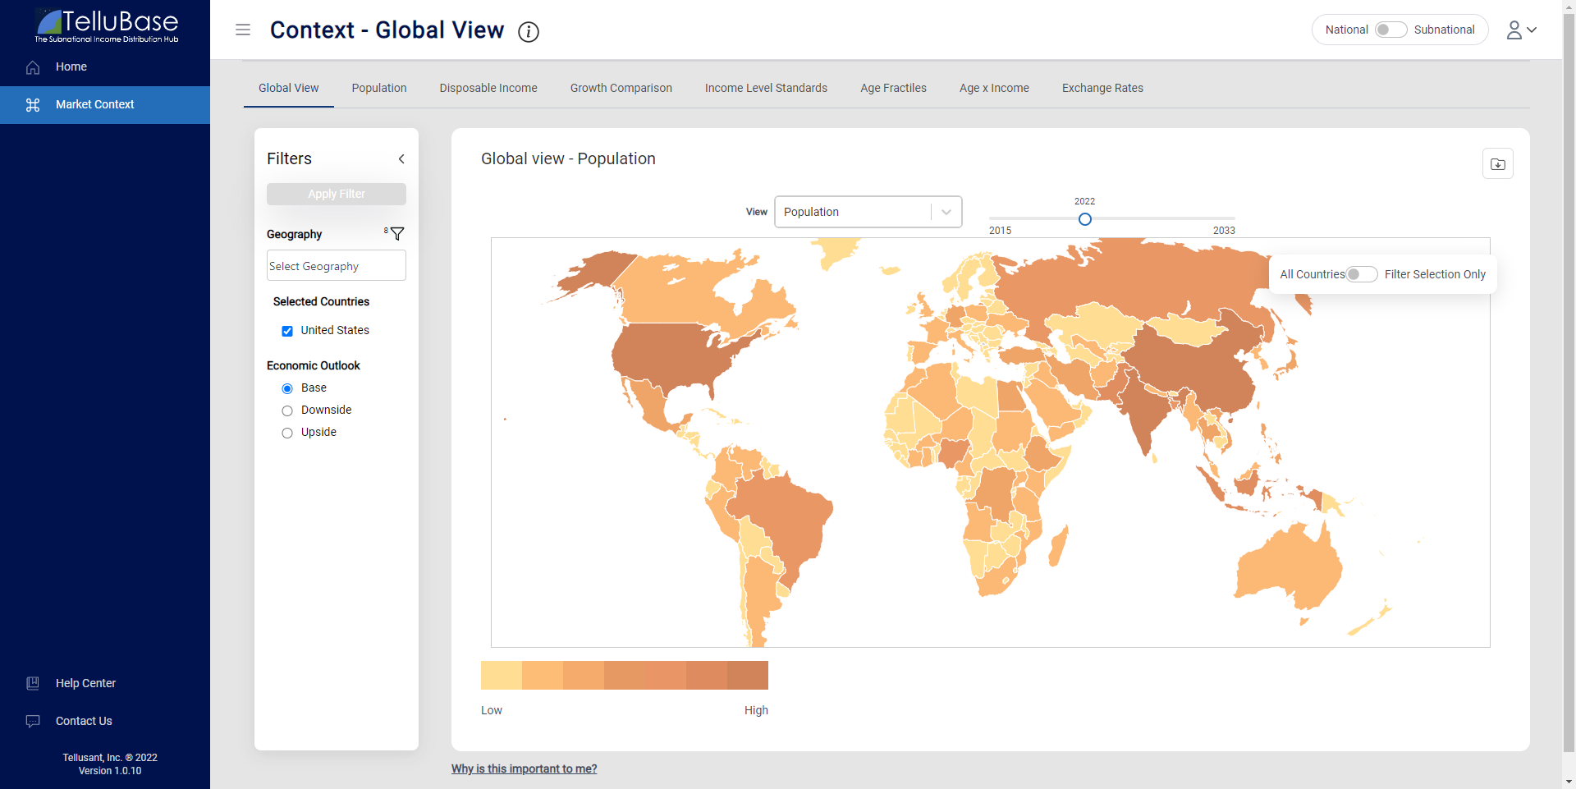Image resolution: width=1576 pixels, height=789 pixels.
Task: Toggle National to Subnational switch
Action: (1390, 30)
